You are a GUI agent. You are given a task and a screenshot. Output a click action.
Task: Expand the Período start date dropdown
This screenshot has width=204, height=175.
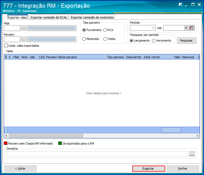click(x=153, y=28)
